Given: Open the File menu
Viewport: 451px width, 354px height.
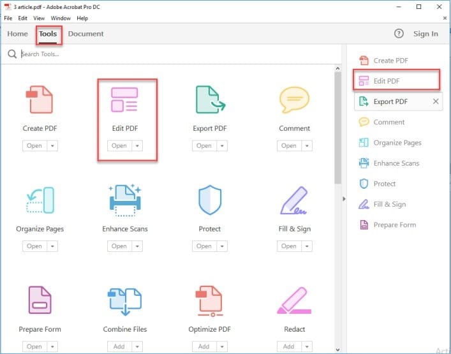Looking at the screenshot, I should [8, 18].
